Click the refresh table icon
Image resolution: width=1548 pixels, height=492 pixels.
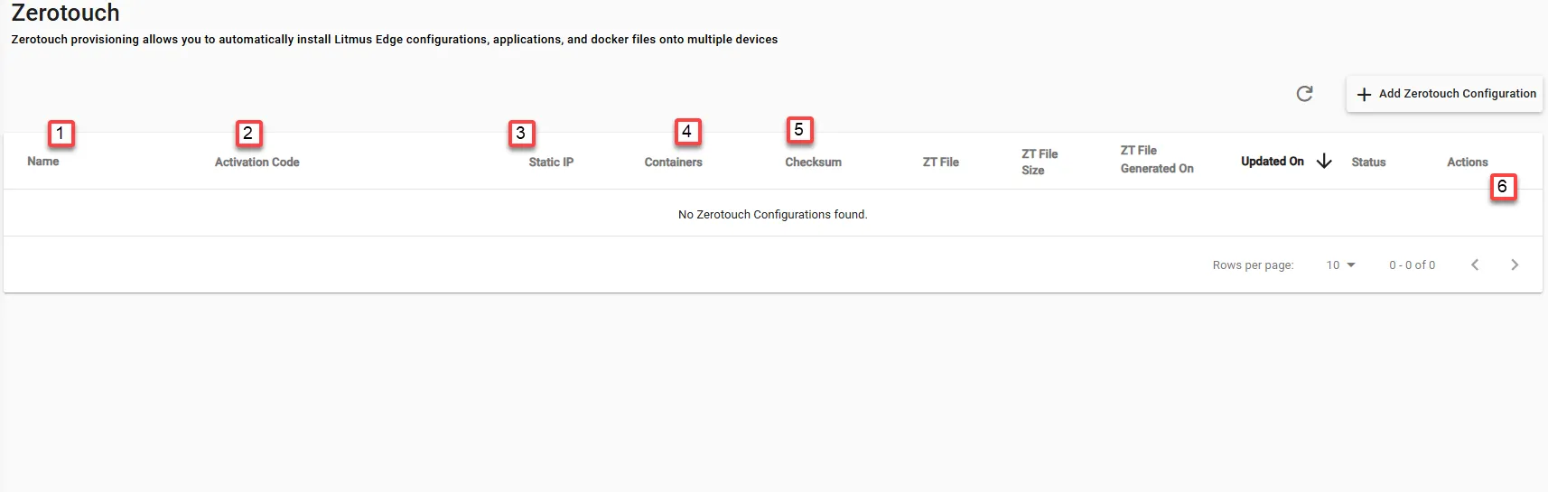pos(1304,93)
